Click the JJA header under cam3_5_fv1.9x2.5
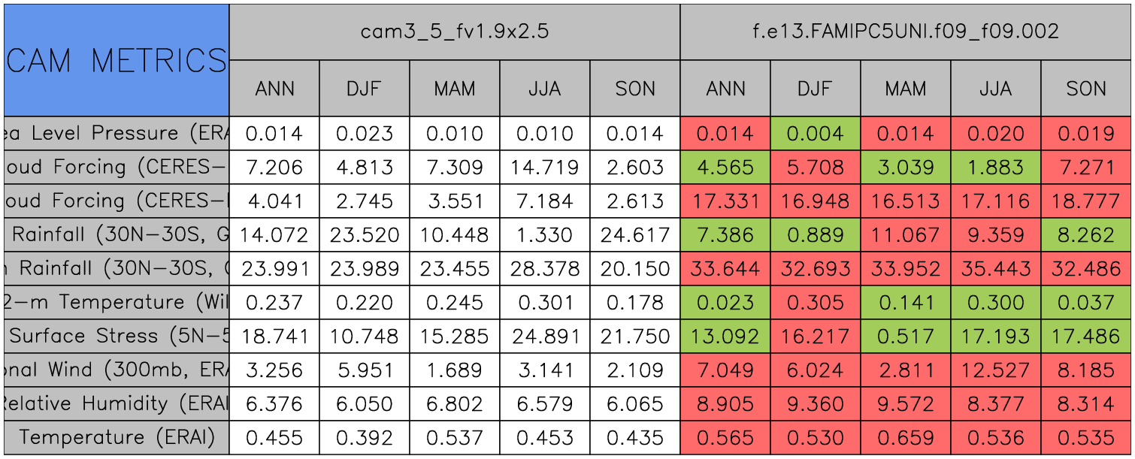 coord(544,89)
